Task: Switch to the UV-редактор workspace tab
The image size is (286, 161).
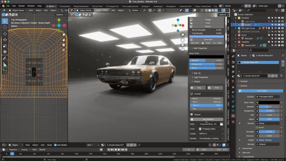Action: 112,6
